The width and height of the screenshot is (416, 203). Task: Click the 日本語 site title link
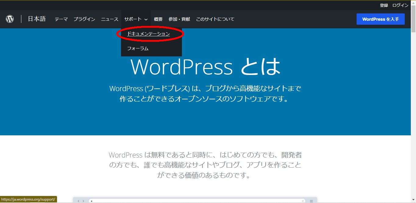(37, 19)
